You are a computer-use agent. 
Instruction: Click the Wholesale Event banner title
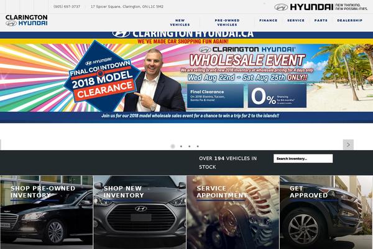tap(247, 60)
